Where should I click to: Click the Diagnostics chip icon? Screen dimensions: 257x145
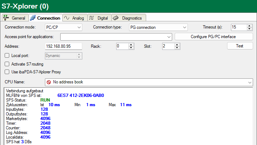click(x=115, y=18)
